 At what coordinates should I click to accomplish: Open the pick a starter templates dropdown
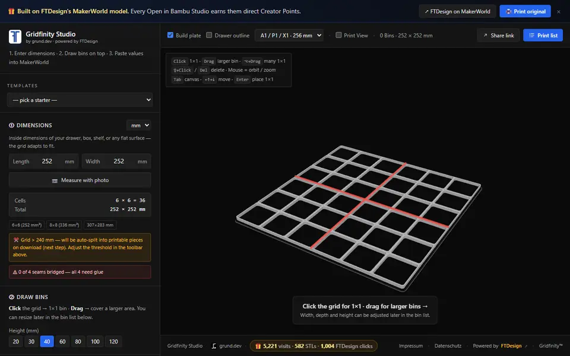80,100
